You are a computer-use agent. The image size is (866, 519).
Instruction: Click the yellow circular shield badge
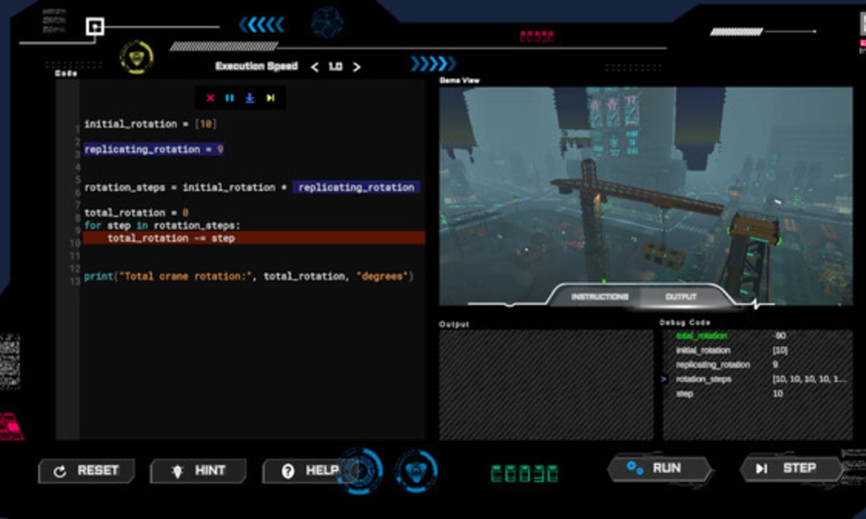(136, 56)
